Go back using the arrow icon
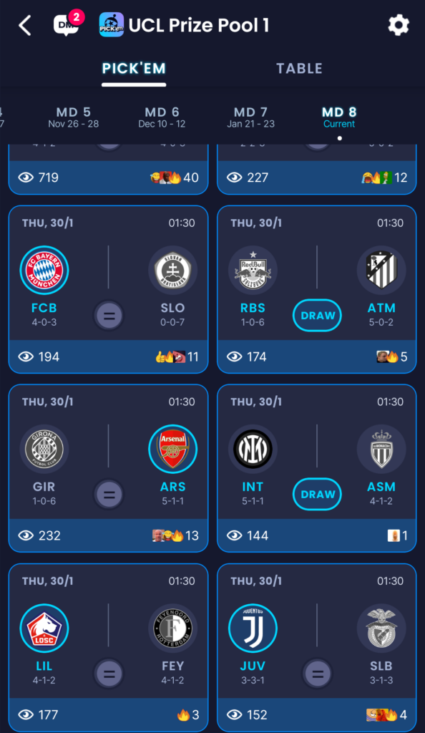The image size is (425, 733). tap(25, 25)
